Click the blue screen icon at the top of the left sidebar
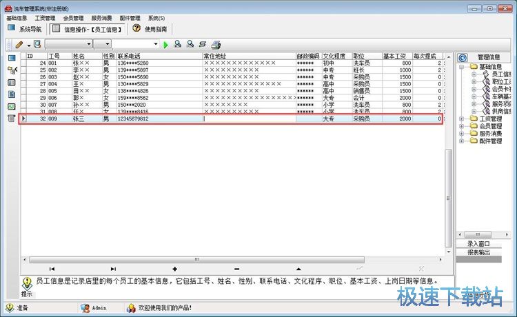Image resolution: width=517 pixels, height=317 pixels. coord(12,59)
